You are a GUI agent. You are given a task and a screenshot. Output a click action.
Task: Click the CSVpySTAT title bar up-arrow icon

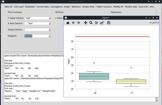pyautogui.click(x=149, y=1)
